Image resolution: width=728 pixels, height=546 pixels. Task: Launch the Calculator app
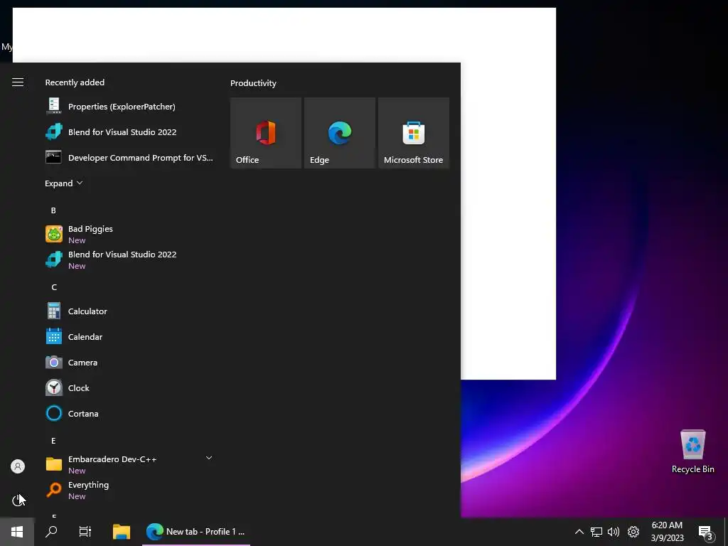coord(129,311)
